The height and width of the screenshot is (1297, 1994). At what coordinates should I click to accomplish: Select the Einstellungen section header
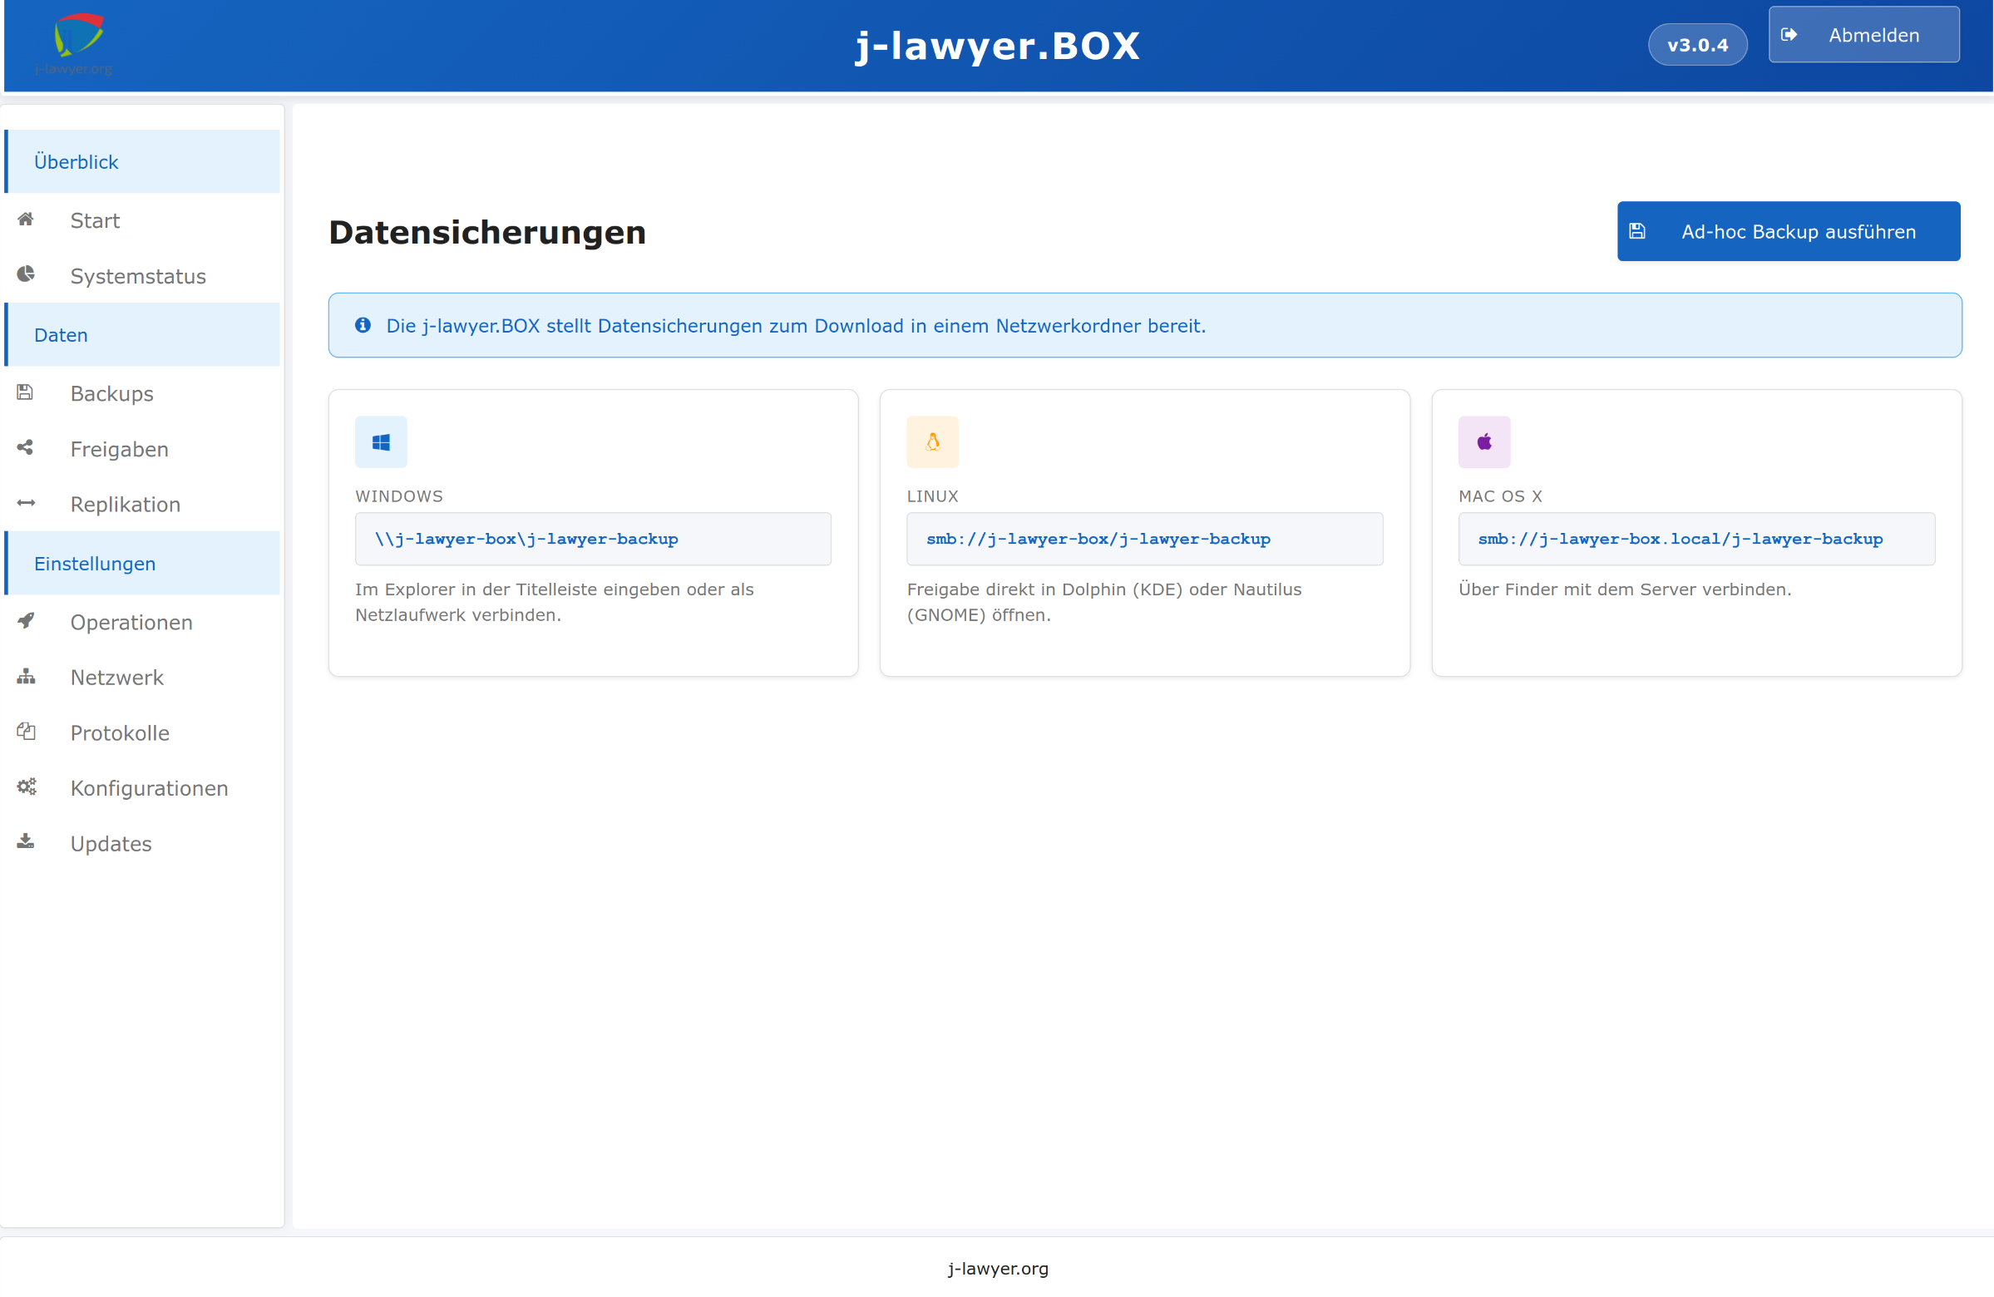(95, 564)
